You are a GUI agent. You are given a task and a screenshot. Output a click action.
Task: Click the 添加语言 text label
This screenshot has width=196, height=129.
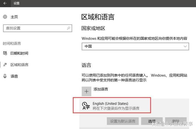[x=101, y=89]
